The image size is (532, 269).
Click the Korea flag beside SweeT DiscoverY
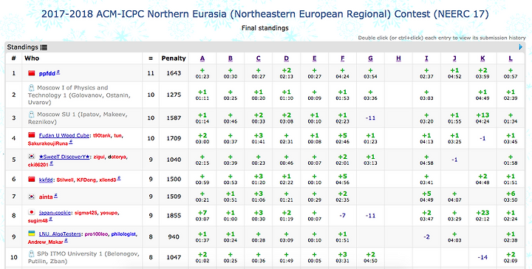point(32,157)
